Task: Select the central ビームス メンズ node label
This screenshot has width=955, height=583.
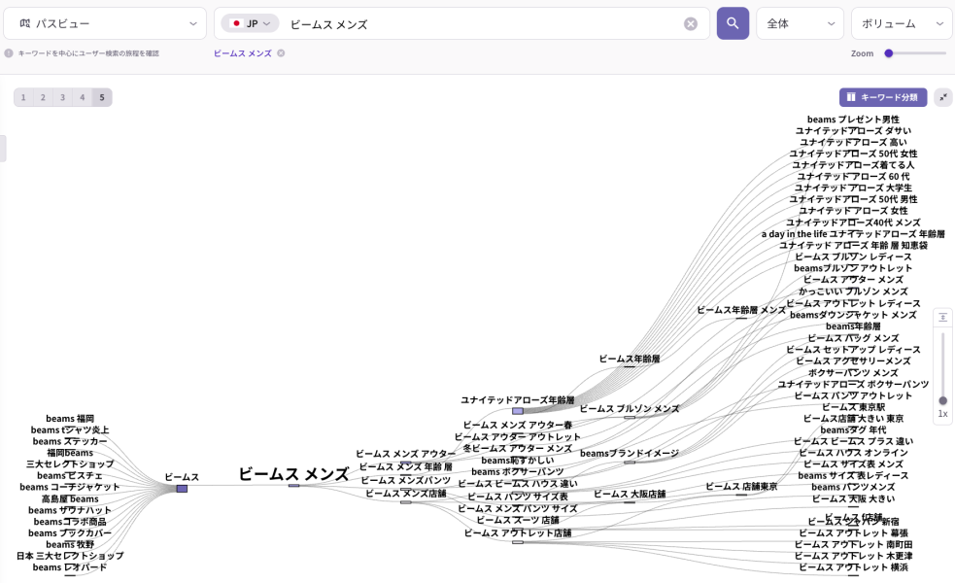Action: [293, 474]
